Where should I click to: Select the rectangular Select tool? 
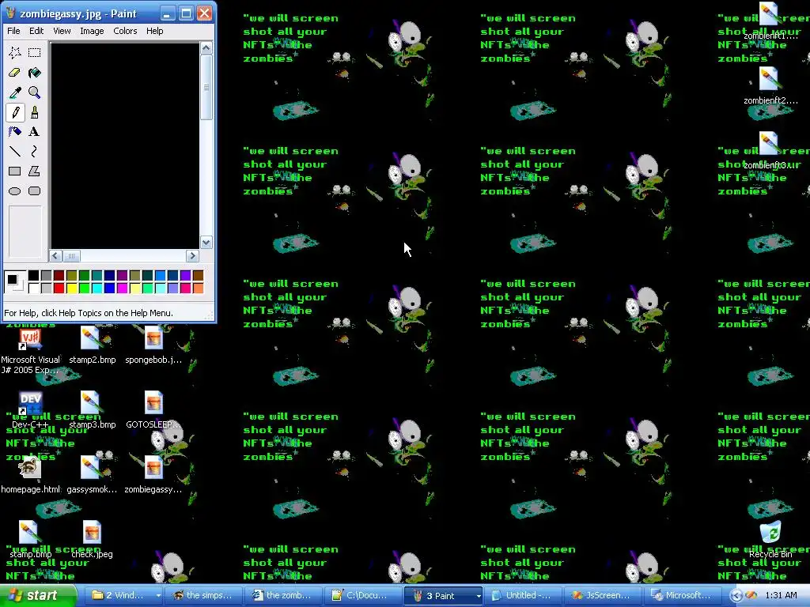[x=34, y=53]
